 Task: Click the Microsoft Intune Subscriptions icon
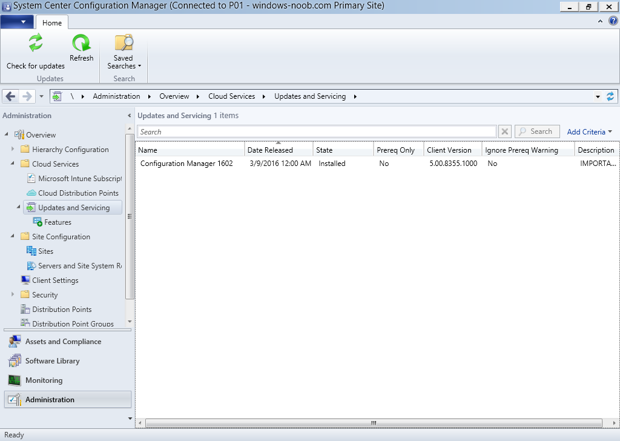click(31, 178)
